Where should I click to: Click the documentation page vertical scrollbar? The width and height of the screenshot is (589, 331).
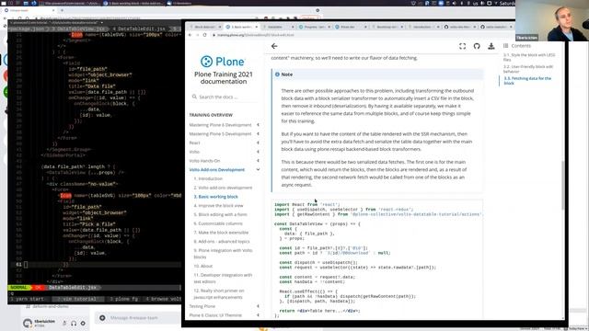click(562, 186)
